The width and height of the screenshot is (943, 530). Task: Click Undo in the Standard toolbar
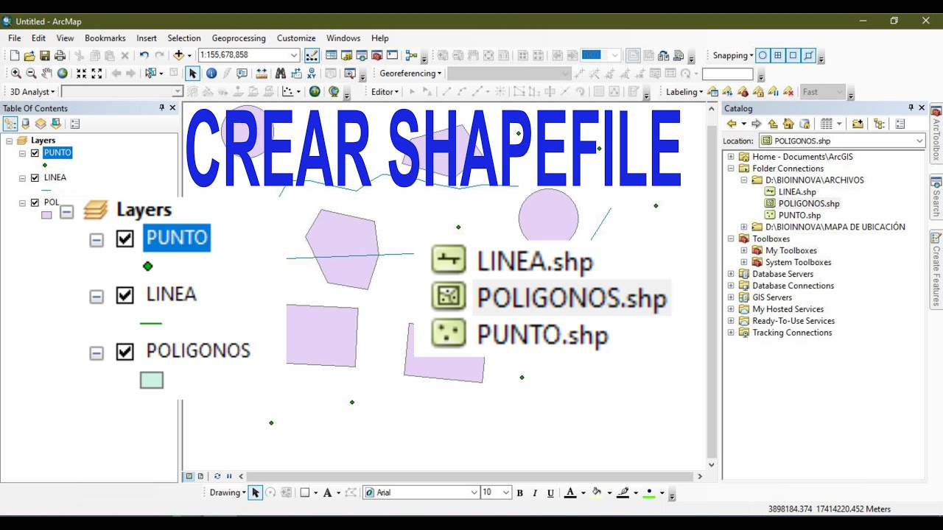[144, 55]
